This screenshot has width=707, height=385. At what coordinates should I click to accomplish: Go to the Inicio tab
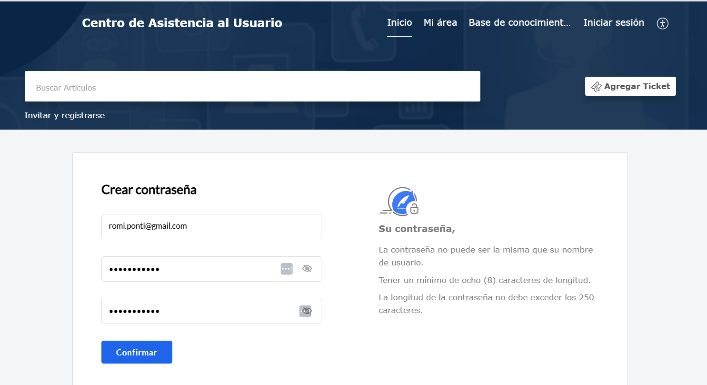coord(399,23)
